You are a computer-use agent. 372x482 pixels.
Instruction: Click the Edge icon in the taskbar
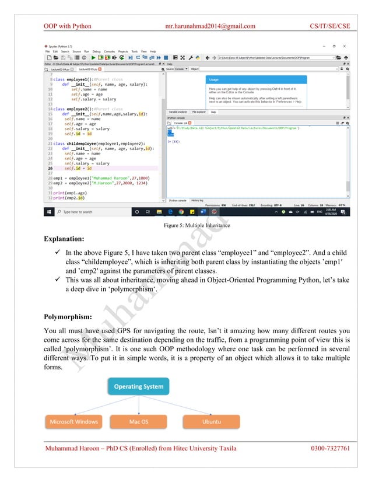pos(170,212)
